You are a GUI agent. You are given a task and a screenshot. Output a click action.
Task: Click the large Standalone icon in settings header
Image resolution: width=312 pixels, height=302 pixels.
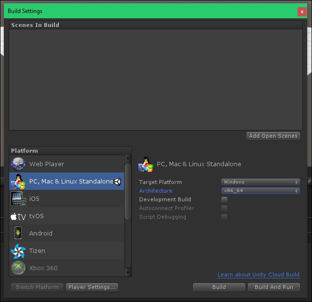point(146,164)
